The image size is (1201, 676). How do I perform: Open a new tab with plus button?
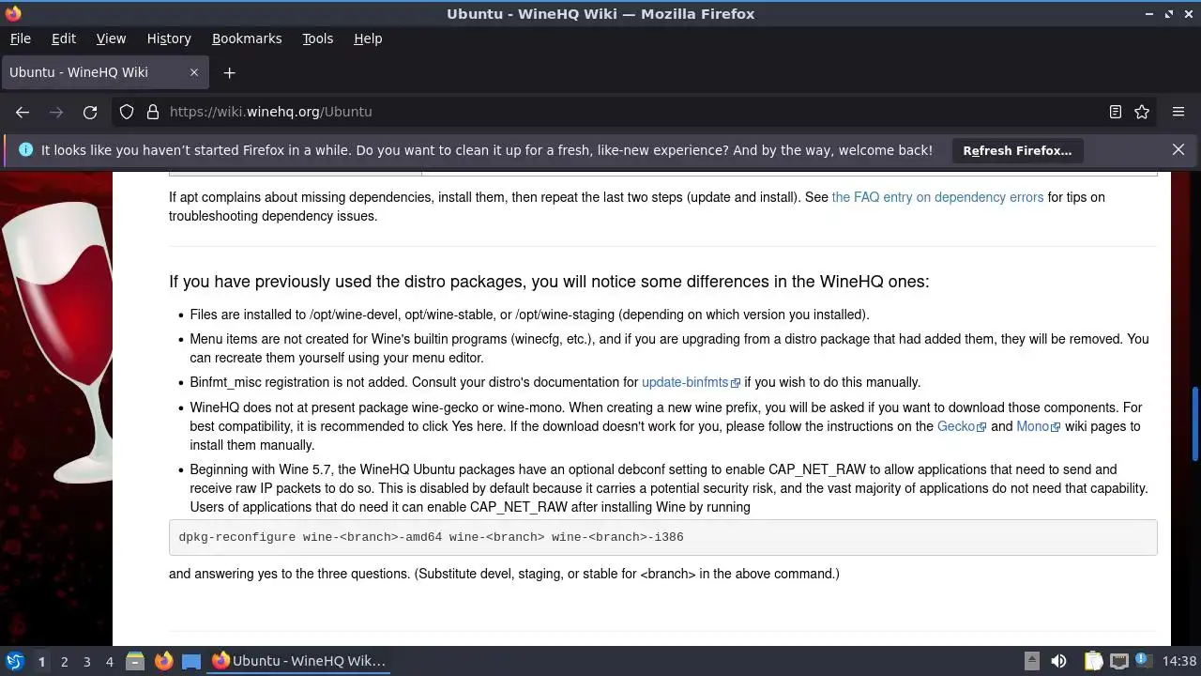(x=229, y=72)
